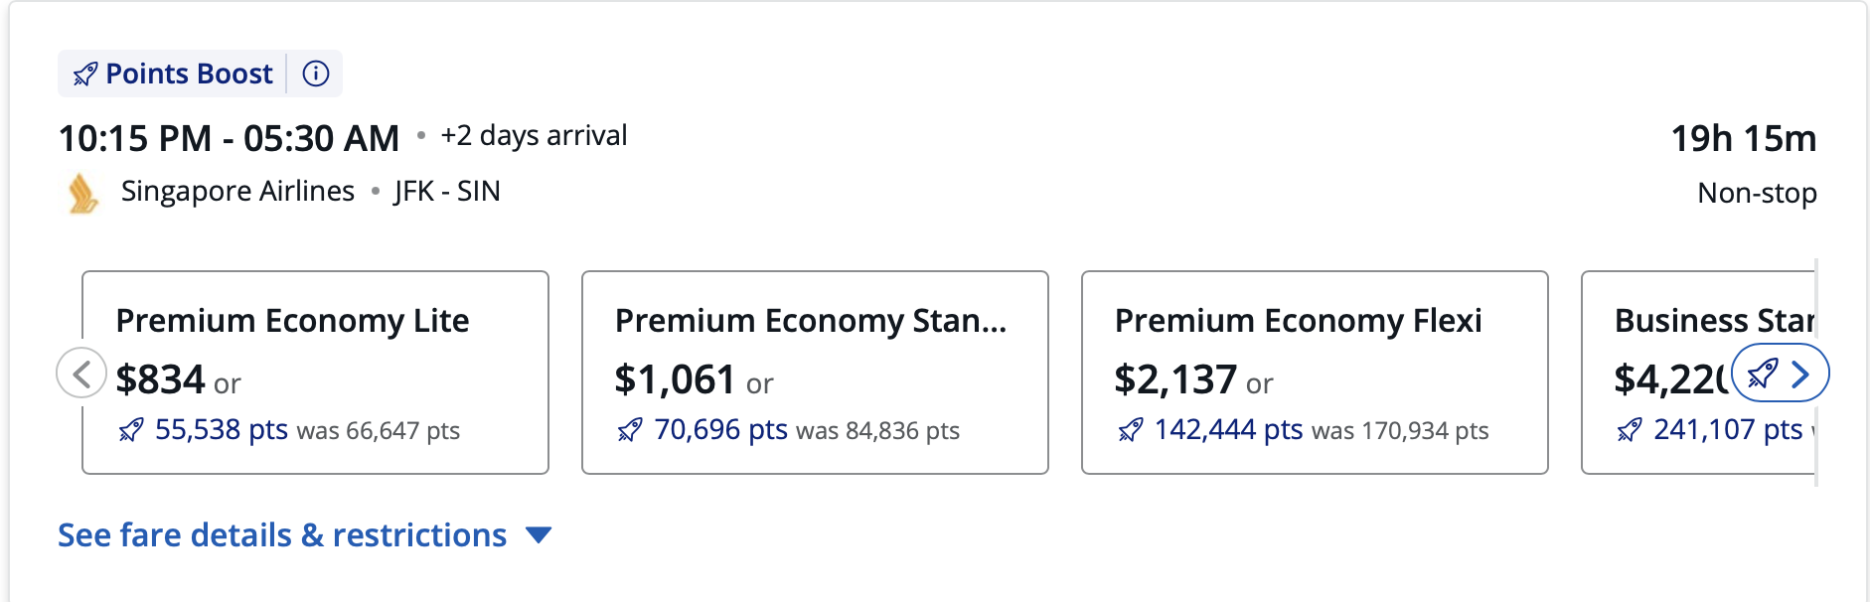
Task: Click the Points Boost rocket icon badge
Action: tap(85, 75)
